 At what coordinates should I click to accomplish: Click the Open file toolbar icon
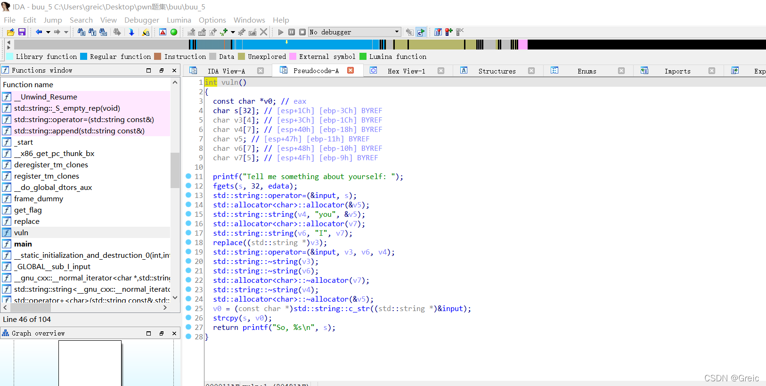coord(10,32)
